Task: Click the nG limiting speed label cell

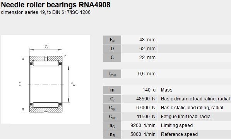Action: [x=112, y=125]
